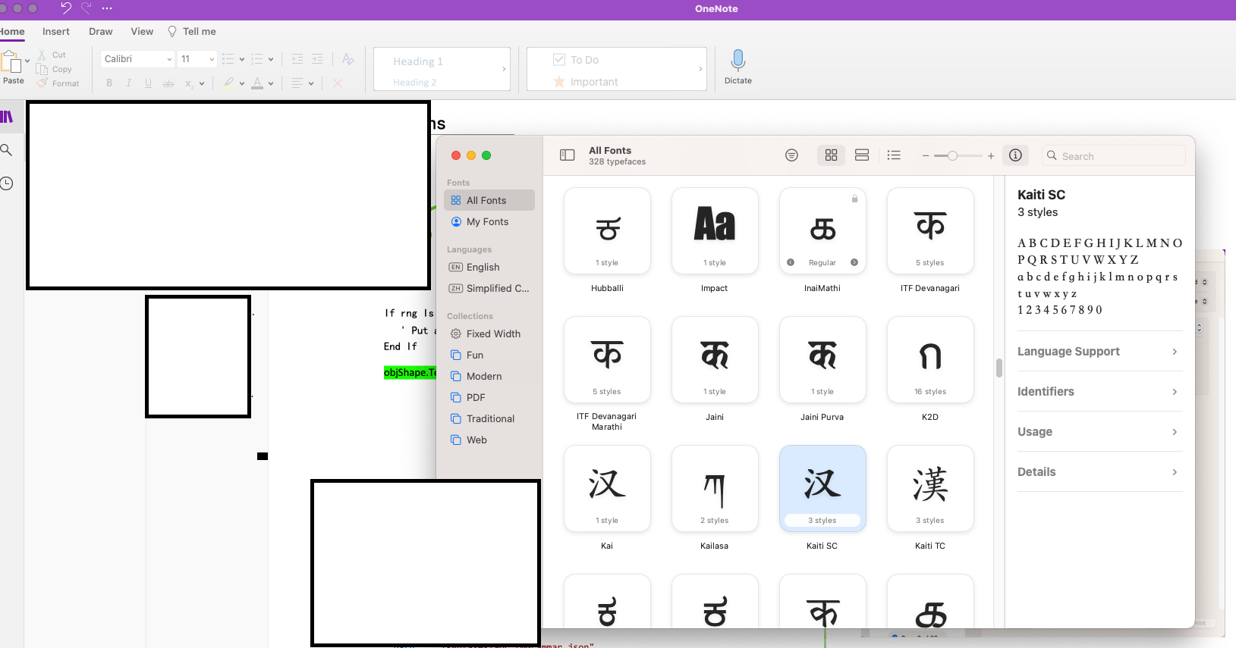Click the Font Book font grid scrollbar

(x=999, y=368)
